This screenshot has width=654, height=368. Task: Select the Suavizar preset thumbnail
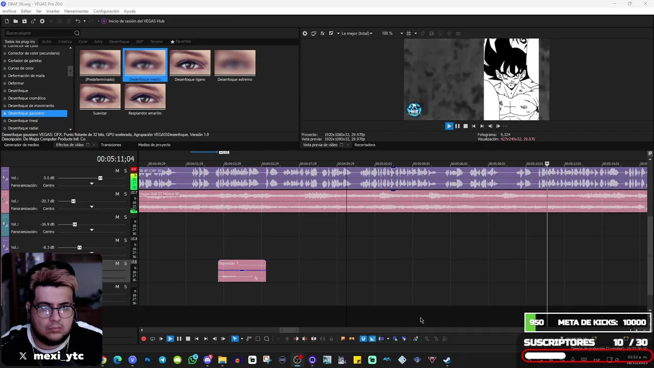tap(100, 100)
